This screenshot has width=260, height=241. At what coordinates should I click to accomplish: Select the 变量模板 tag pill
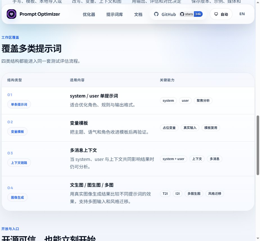(x=17, y=132)
